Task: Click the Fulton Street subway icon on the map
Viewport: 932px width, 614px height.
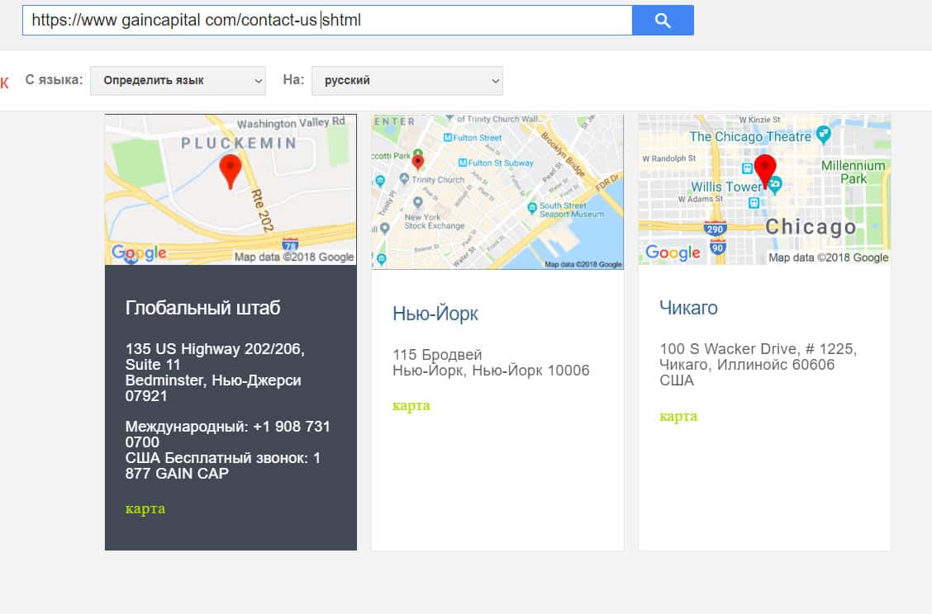Action: point(448,138)
